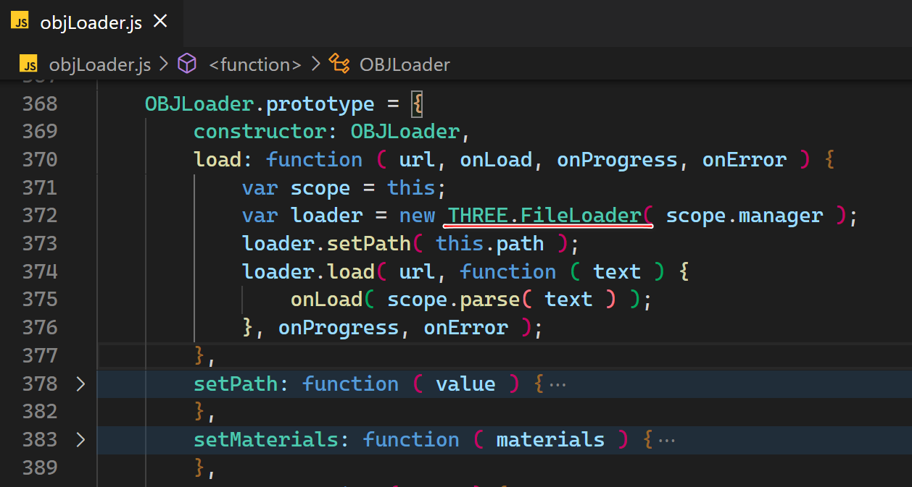Click the 'value' parameter on line 378

click(465, 384)
